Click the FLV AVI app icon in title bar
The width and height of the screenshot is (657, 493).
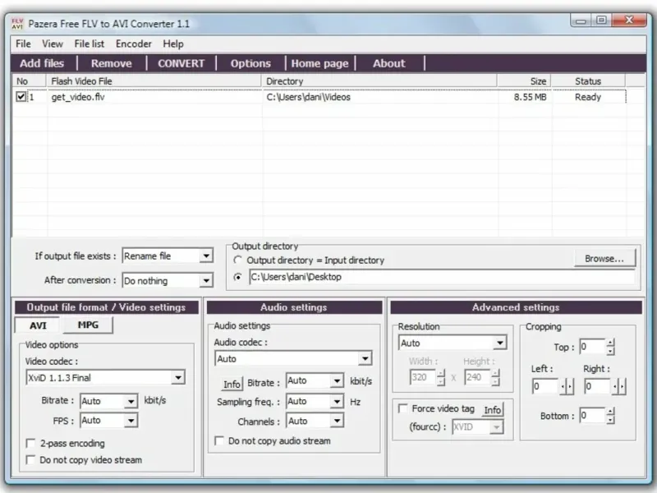click(17, 24)
